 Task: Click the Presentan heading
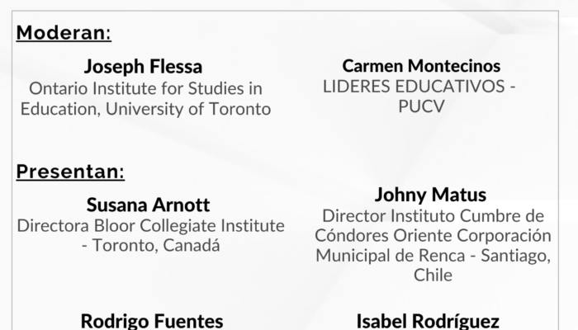70,172
